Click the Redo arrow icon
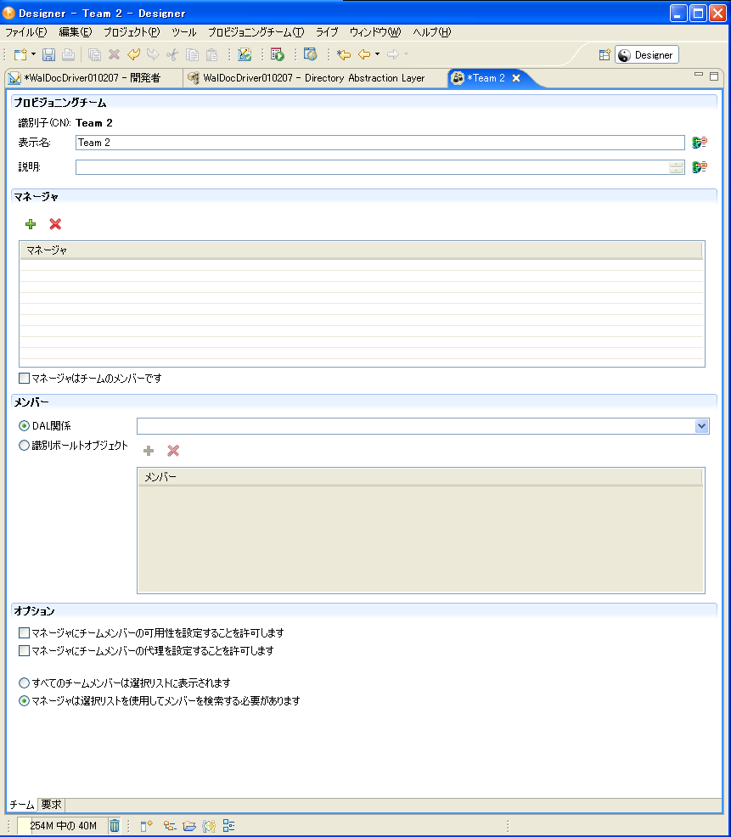 click(x=153, y=54)
